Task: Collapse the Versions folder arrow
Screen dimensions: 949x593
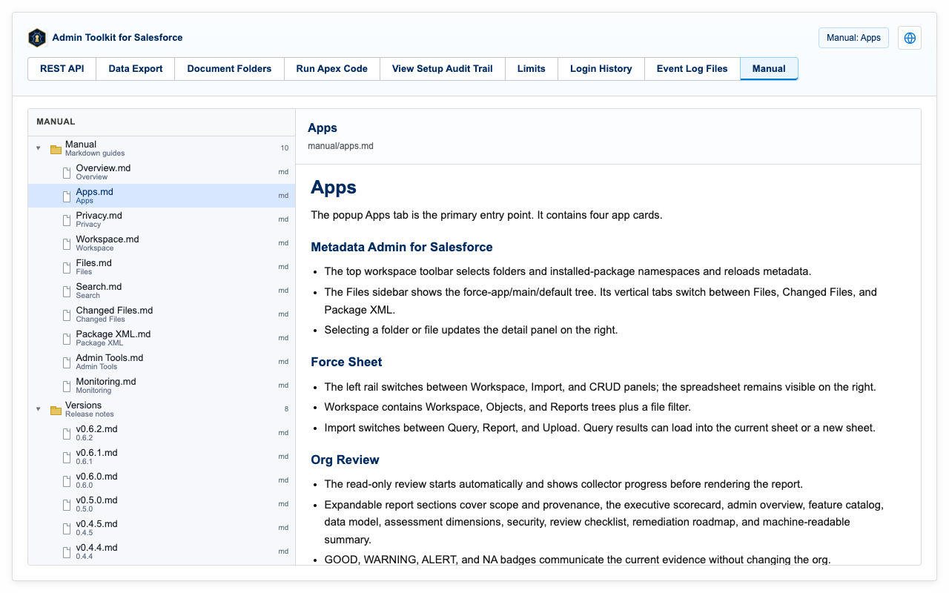Action: 39,409
